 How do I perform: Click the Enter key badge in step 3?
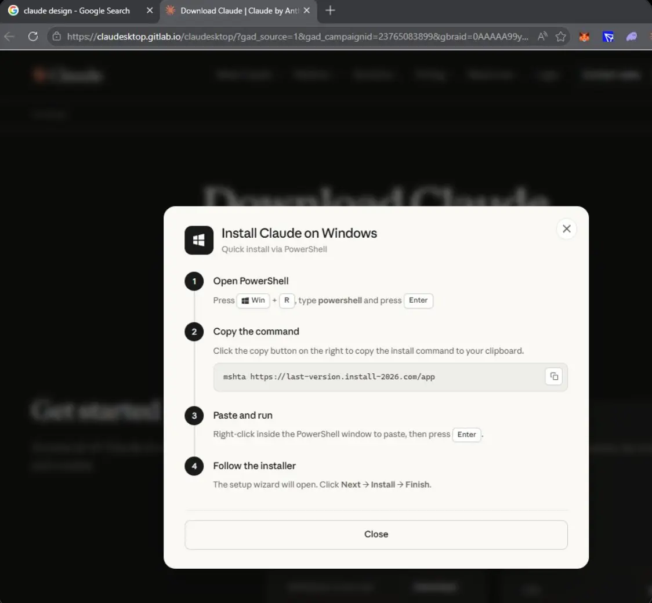point(466,435)
